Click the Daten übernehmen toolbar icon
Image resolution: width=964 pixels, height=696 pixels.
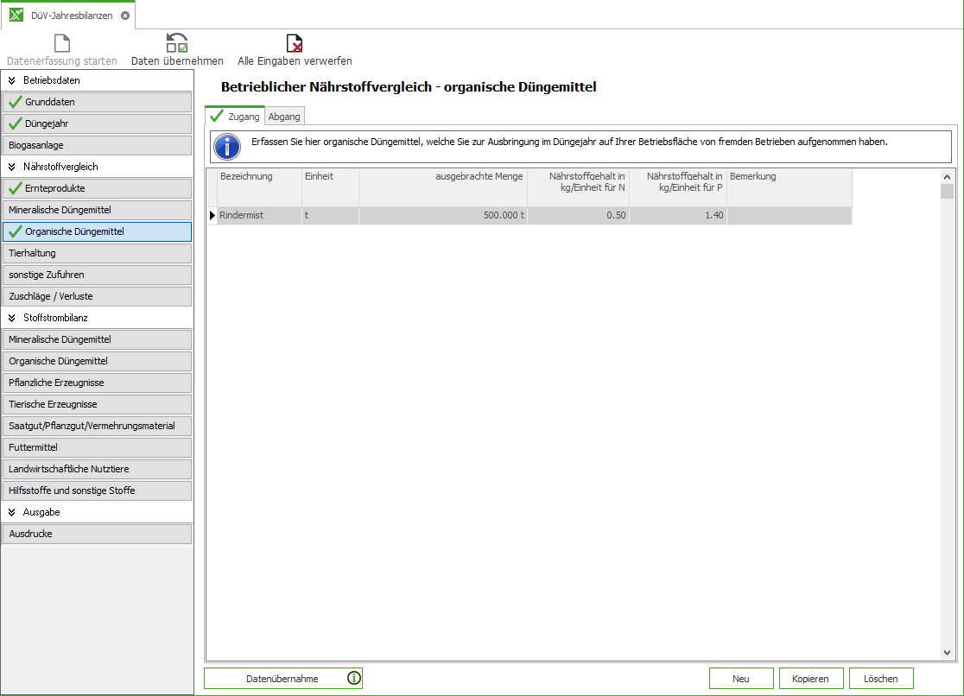[177, 43]
